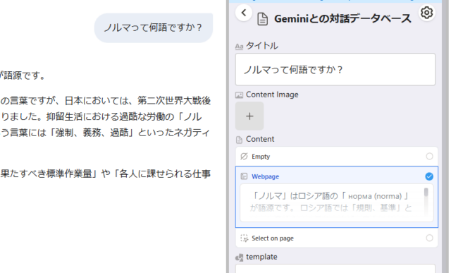Viewport: 451px width, 273px height.
Task: Click the Select on page cursor icon
Action: click(x=244, y=238)
